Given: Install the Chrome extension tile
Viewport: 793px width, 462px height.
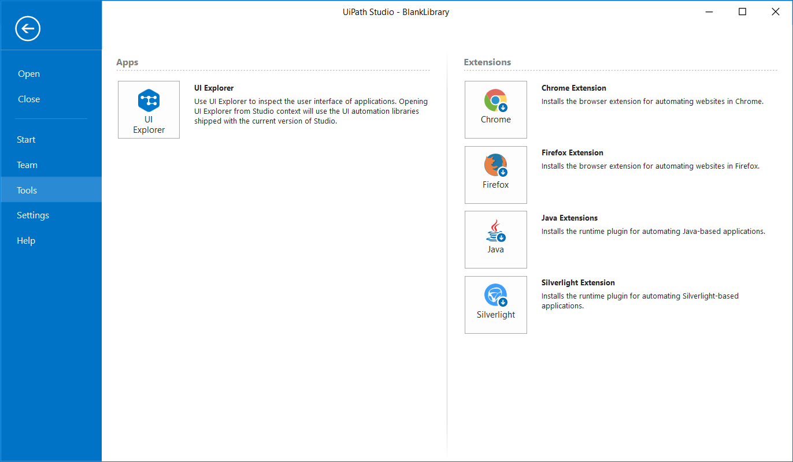Looking at the screenshot, I should 496,110.
